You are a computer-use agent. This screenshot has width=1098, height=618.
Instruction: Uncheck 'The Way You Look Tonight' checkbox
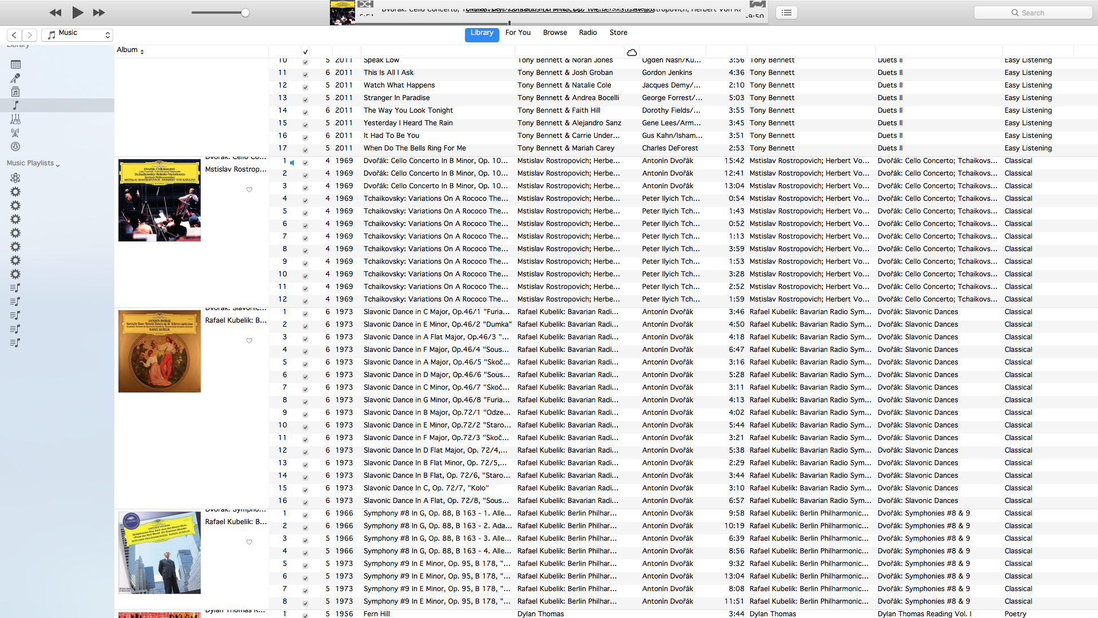[305, 112]
